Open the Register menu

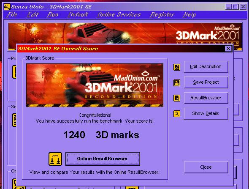162,15
